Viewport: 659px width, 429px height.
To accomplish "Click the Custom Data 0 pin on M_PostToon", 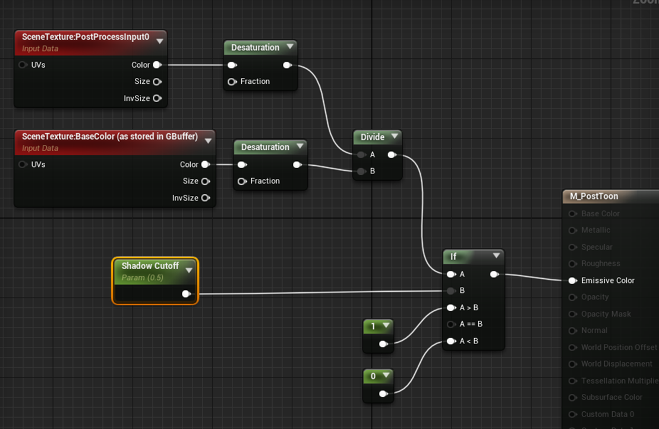I will [572, 415].
